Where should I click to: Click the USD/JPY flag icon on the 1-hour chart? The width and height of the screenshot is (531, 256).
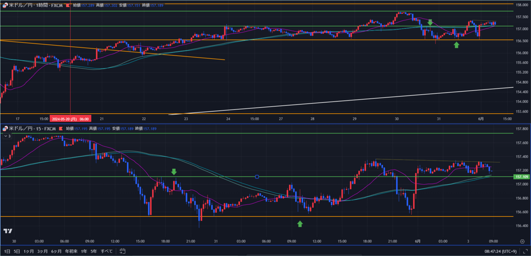point(5,5)
